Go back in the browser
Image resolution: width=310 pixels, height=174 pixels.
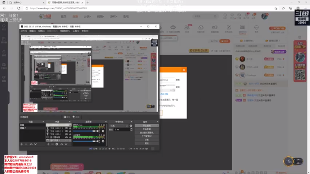point(4,8)
